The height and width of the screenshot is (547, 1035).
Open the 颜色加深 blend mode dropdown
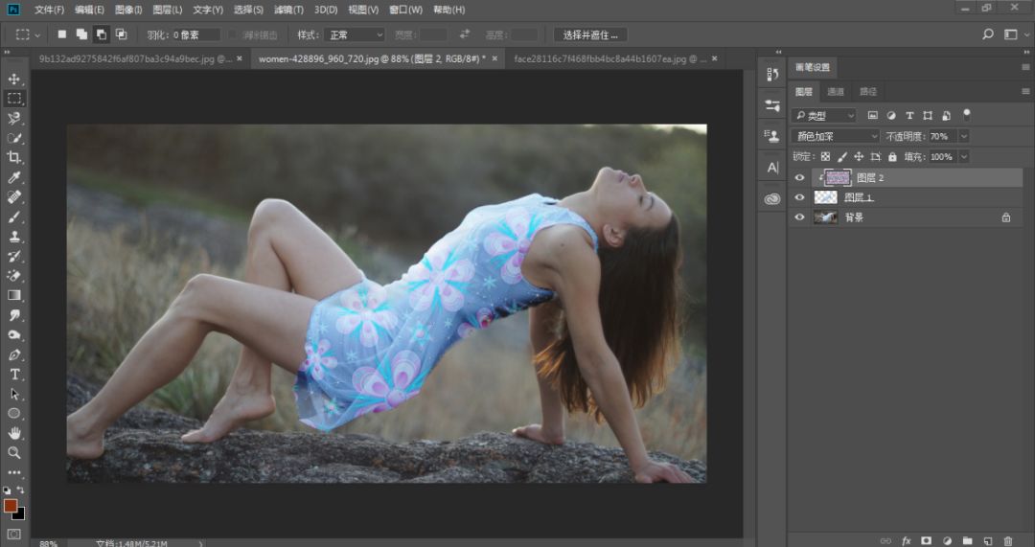[834, 137]
